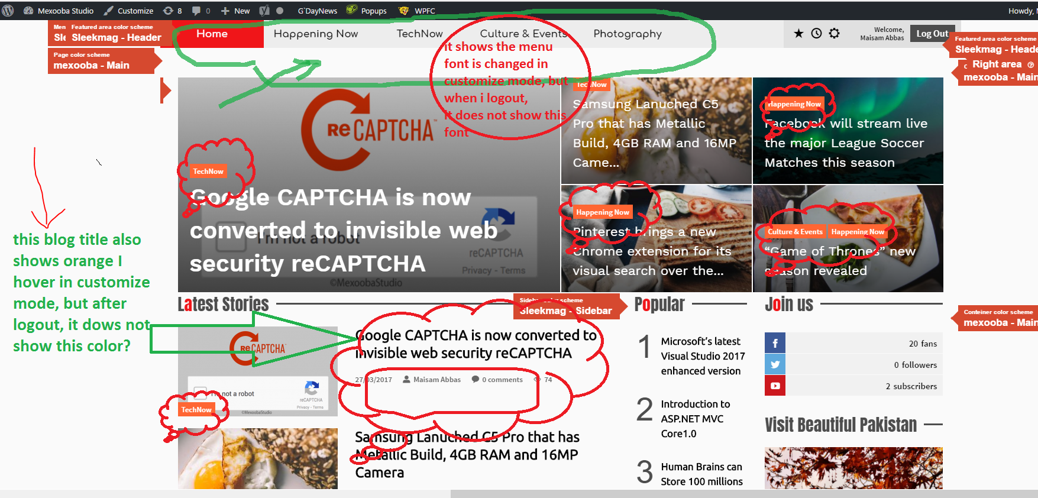The image size is (1038, 498).
Task: Open popular post Microsoft's latest Visual Studio
Action: point(703,356)
